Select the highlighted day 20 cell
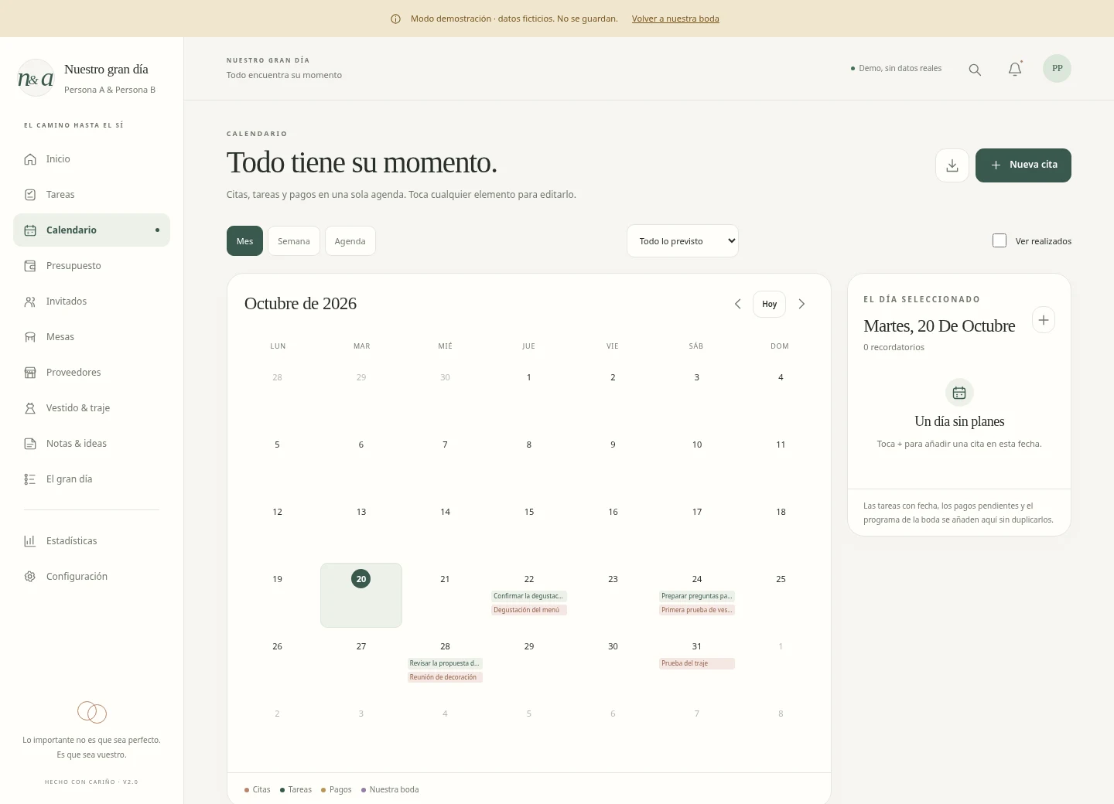Image resolution: width=1114 pixels, height=804 pixels. [x=361, y=595]
